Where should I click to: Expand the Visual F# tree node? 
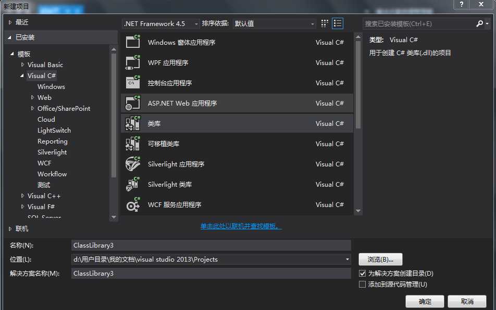[22, 207]
